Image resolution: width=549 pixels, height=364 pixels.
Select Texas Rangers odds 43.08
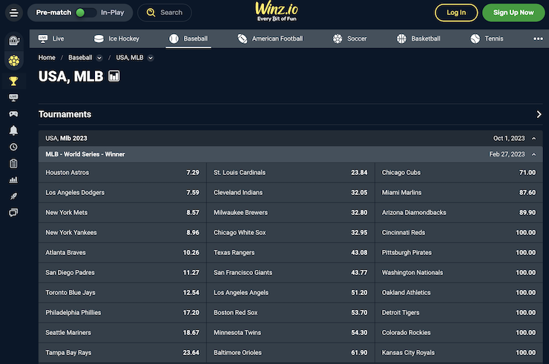pyautogui.click(x=291, y=252)
